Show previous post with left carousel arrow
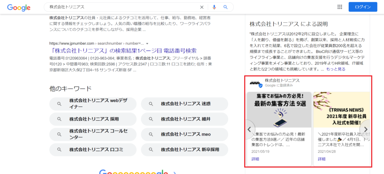384x174 pixels. point(249,129)
